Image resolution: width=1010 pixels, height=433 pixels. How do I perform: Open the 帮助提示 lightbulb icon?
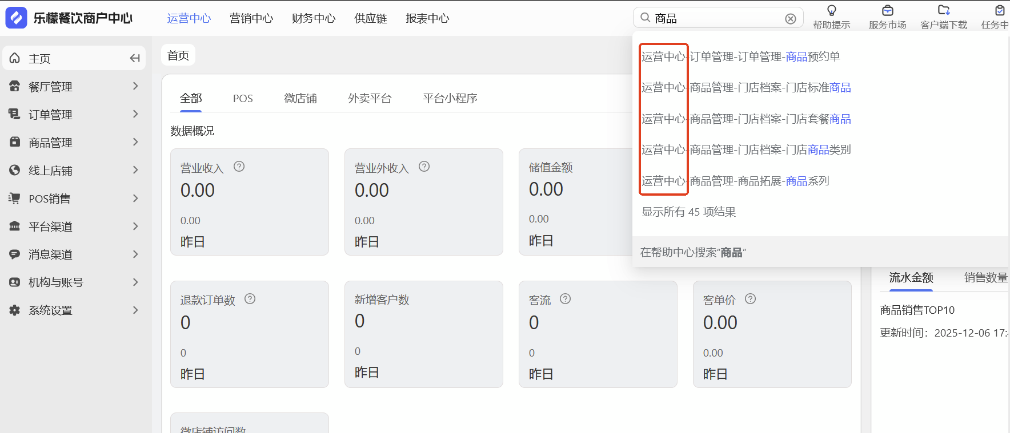832,11
